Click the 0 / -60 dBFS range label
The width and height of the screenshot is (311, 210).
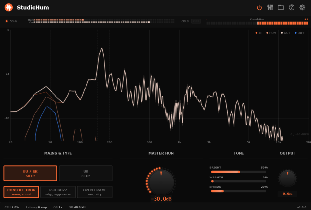click(x=299, y=134)
